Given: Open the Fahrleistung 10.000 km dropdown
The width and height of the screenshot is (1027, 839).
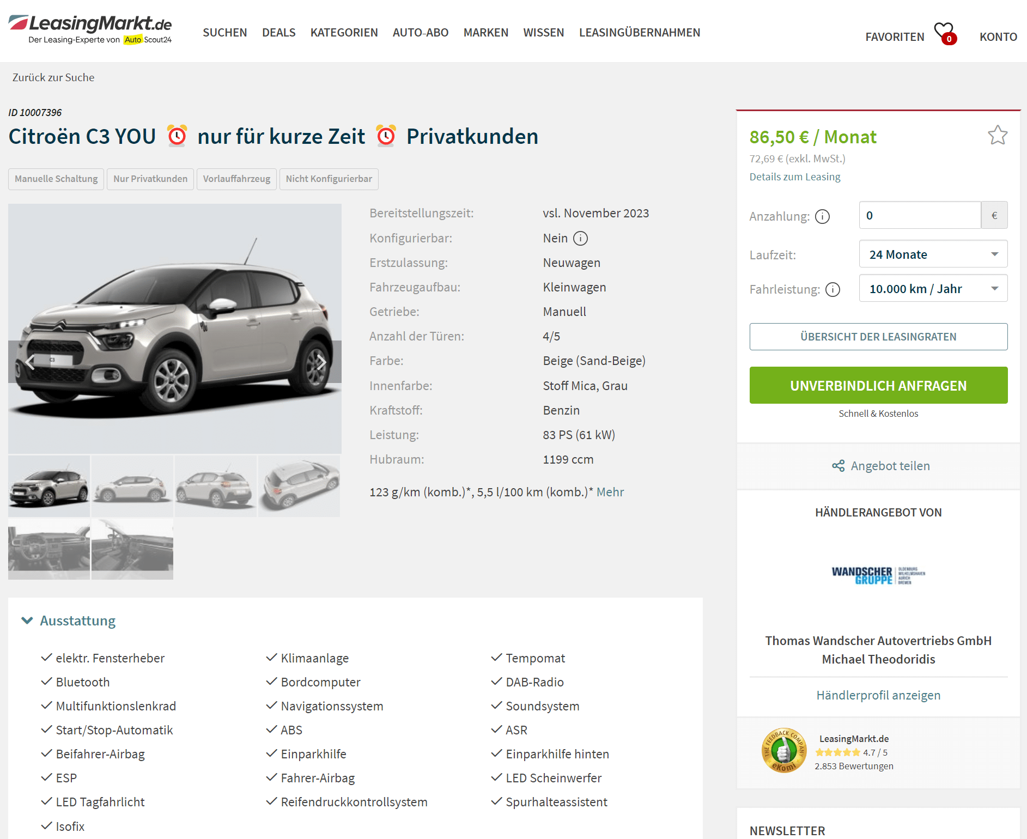Looking at the screenshot, I should pos(933,288).
